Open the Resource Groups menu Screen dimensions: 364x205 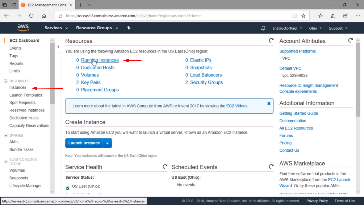97,28
